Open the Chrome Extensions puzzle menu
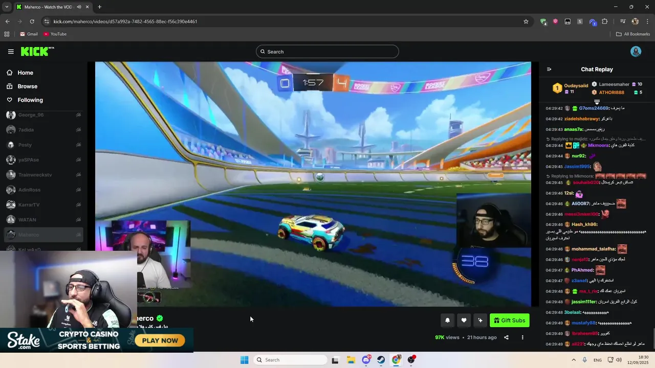655x368 pixels. [604, 21]
